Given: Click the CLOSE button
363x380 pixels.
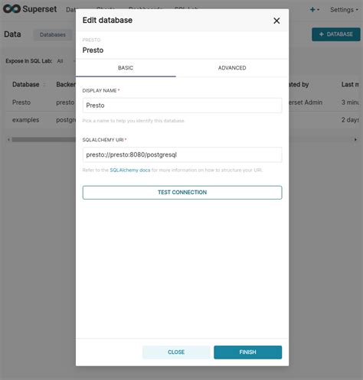Looking at the screenshot, I should pyautogui.click(x=176, y=352).
